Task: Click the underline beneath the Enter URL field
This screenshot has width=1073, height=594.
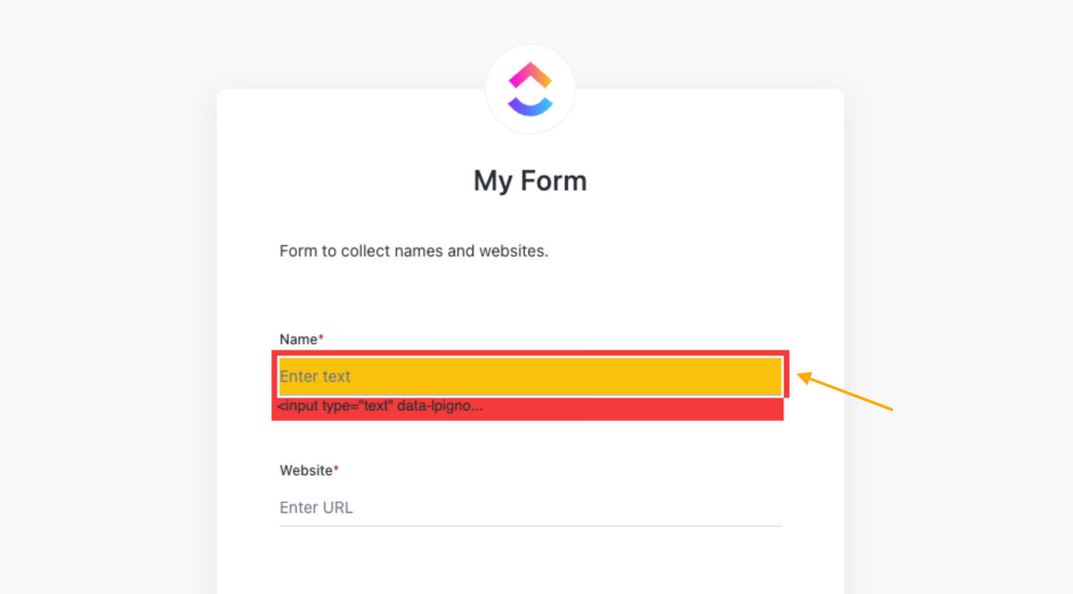Action: tap(530, 526)
